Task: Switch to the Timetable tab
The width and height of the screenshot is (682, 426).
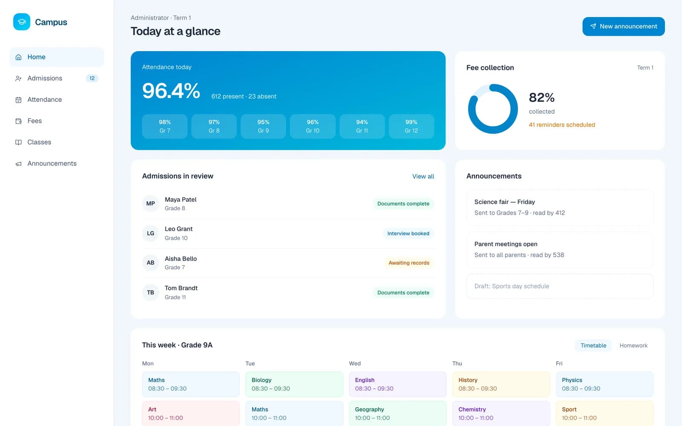Action: (x=593, y=345)
